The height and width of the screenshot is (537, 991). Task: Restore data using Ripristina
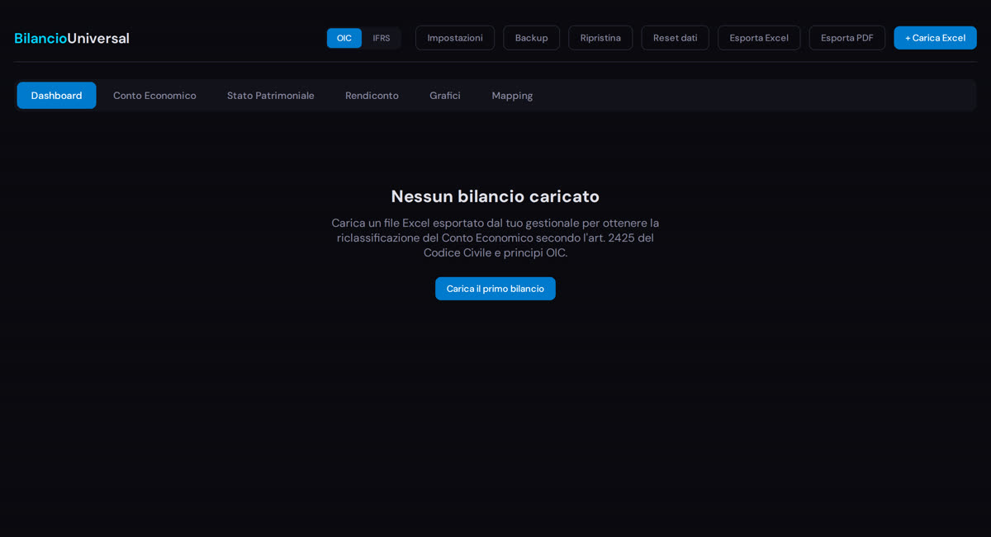coord(600,37)
